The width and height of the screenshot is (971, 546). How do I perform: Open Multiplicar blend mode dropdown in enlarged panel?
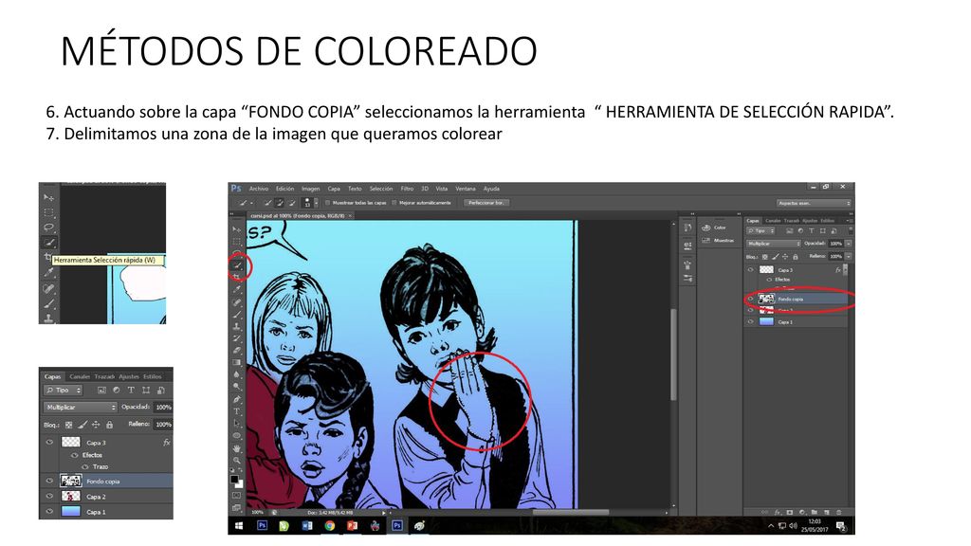coord(80,408)
